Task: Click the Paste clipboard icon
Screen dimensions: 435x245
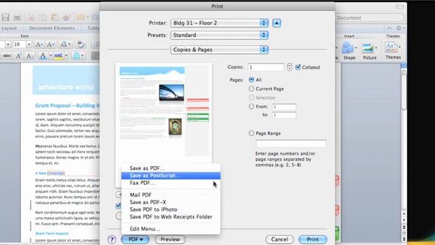Action: click(54, 18)
